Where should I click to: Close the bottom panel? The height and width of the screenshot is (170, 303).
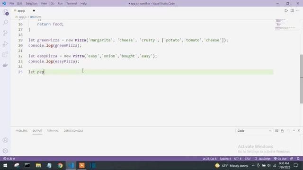coord(299,131)
